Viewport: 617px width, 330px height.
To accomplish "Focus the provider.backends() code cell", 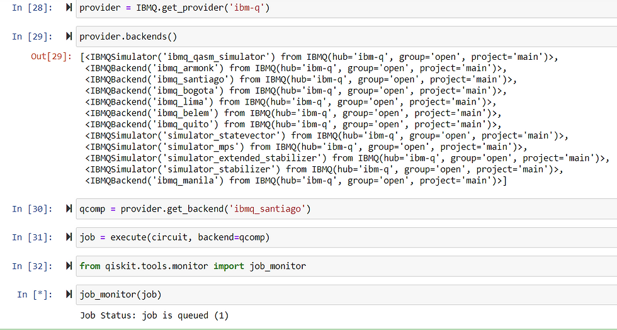I will [x=346, y=37].
